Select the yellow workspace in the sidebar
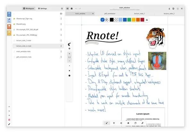Screen dimensions: 191x134 pyautogui.click(x=9, y=33)
